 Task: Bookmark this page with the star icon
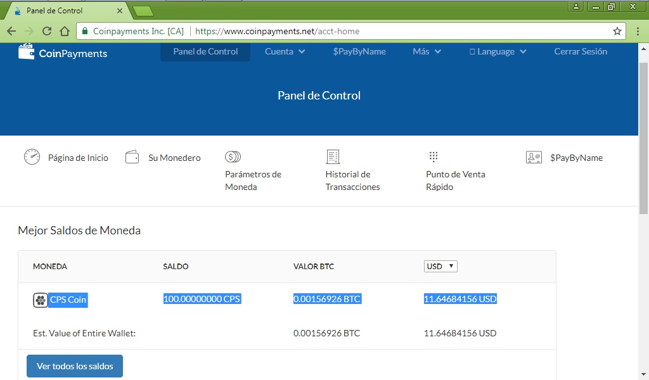click(x=617, y=31)
